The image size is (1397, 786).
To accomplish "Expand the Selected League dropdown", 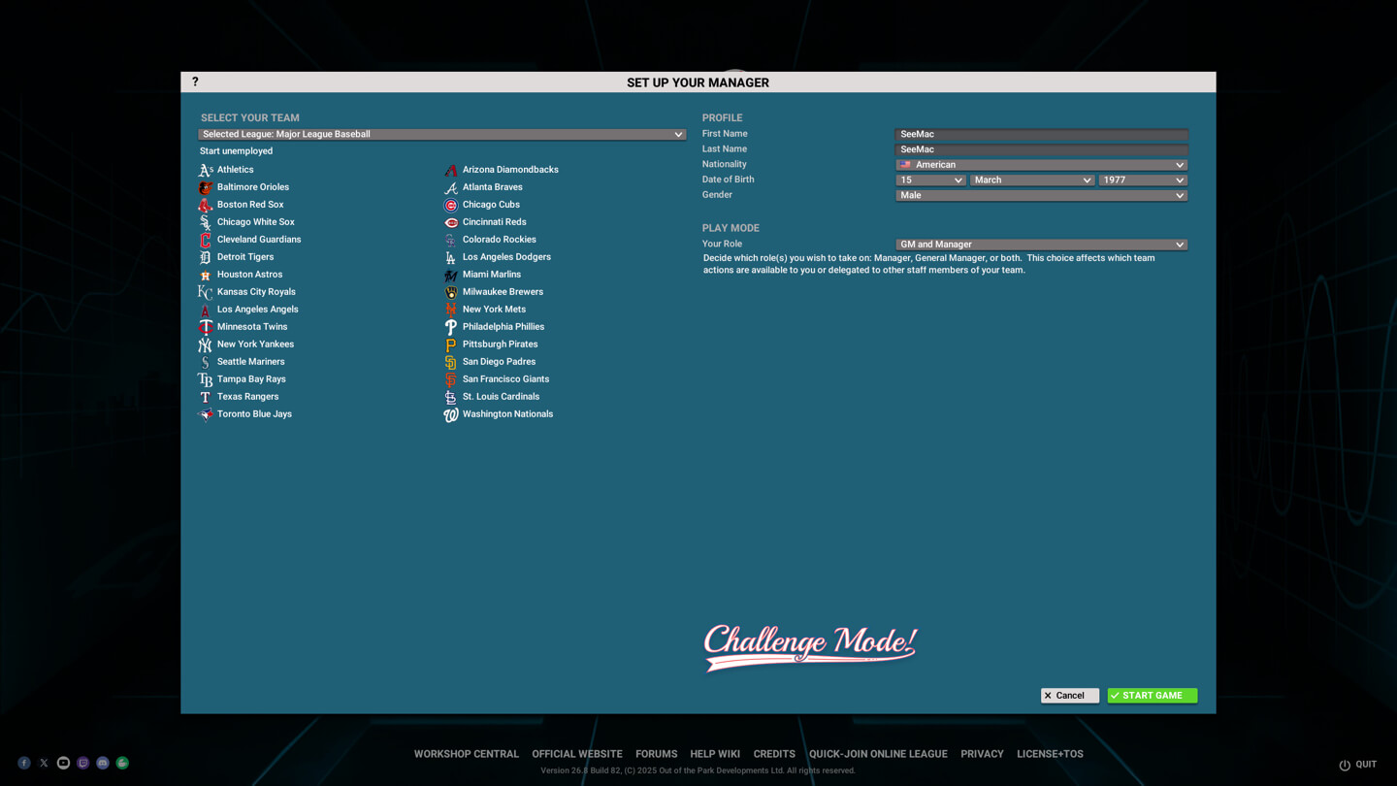I will pos(441,135).
